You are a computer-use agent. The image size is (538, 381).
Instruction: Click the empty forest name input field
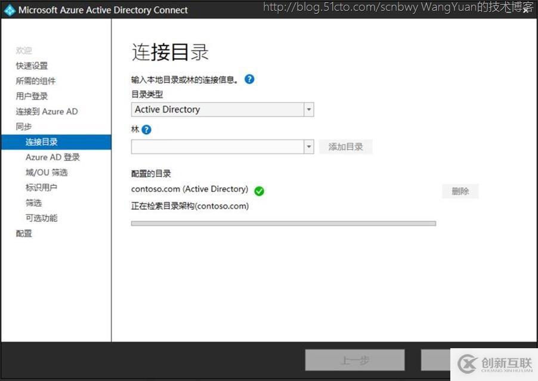click(218, 147)
